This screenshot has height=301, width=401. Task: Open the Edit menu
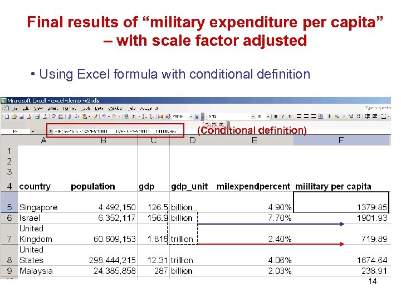tap(26, 109)
